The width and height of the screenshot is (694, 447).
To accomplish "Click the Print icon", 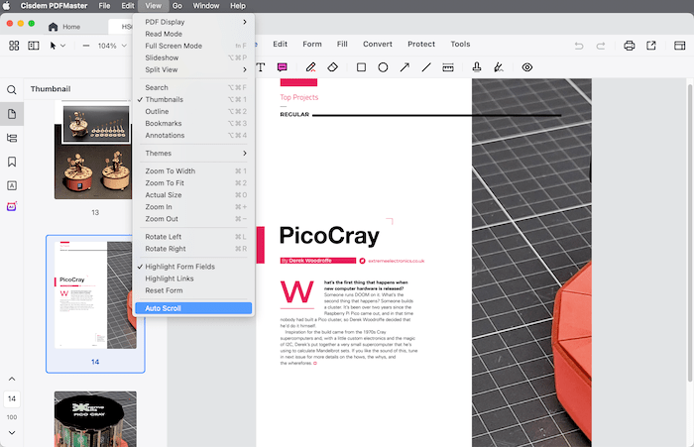I will pos(629,46).
